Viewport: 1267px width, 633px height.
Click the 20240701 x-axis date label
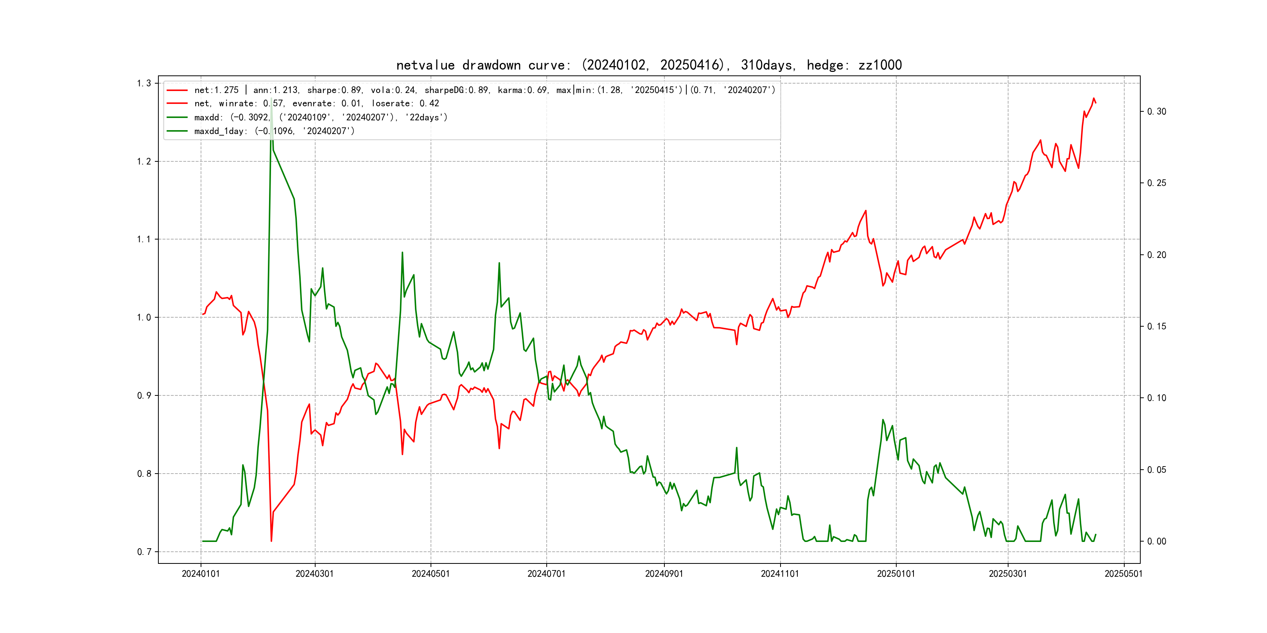[546, 574]
